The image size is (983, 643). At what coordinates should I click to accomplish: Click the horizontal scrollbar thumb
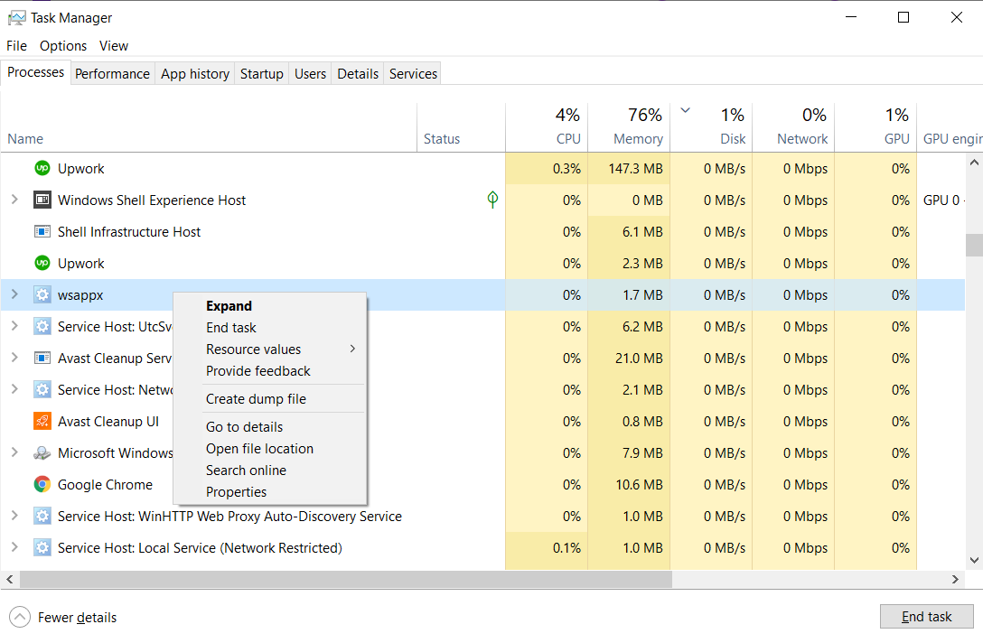tap(343, 579)
